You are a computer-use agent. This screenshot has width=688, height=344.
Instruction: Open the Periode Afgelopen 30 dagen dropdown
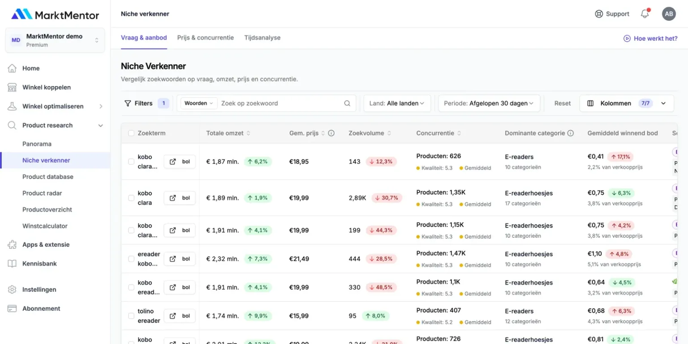coord(489,103)
